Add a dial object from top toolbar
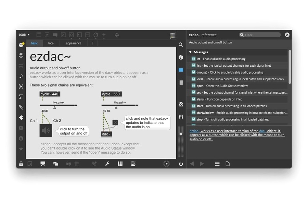Viewport: 308px width, 208px height. pos(96,35)
